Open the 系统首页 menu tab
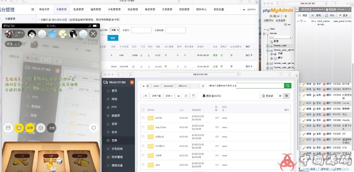Viewport: 354px width, 172px height. click(44, 9)
